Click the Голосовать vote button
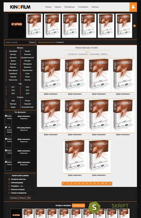The width and height of the screenshot is (141, 218). click(14, 198)
